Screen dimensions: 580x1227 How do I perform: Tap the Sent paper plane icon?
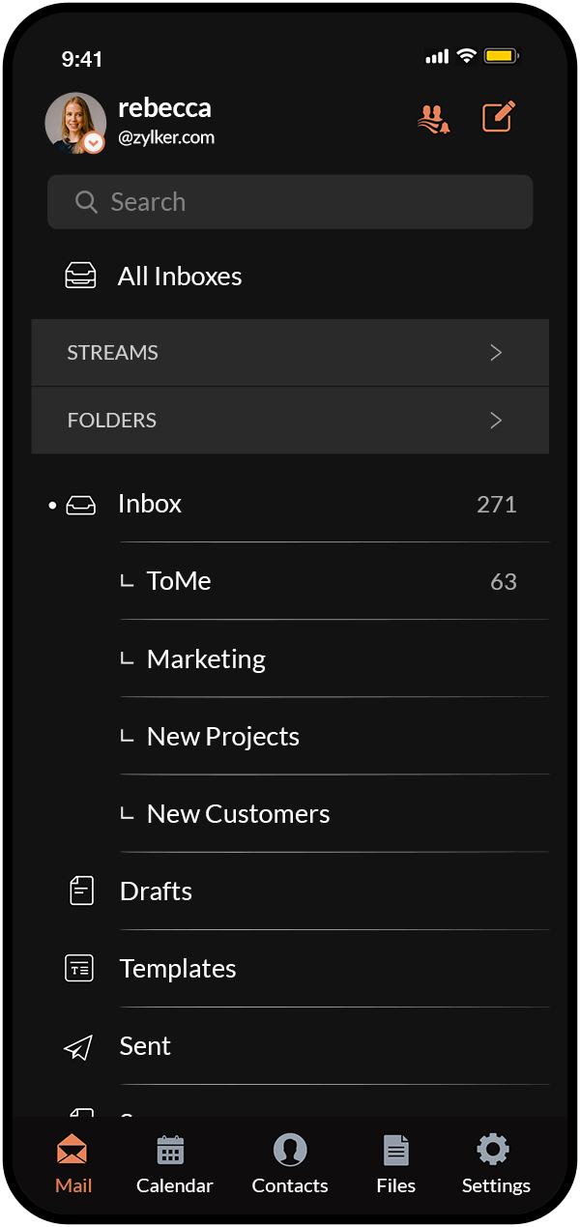coord(78,1046)
